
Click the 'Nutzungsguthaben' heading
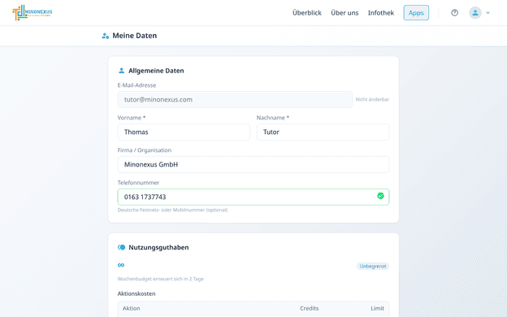pos(158,247)
